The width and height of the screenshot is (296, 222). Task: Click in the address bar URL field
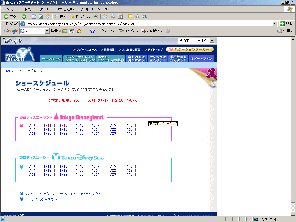tap(149, 24)
